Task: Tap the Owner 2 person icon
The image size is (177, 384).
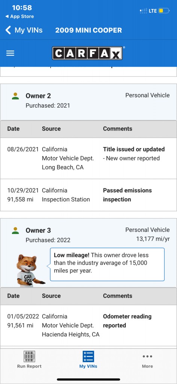Action: pyautogui.click(x=15, y=96)
